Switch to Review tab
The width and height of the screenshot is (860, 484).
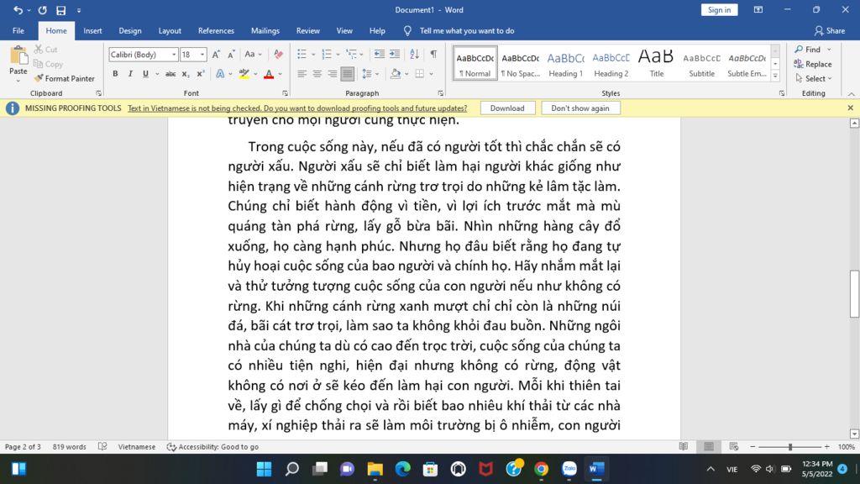pyautogui.click(x=308, y=31)
